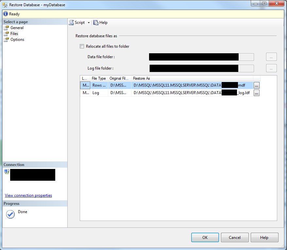Click the server connection icon
287x250 pixels.
(7, 172)
